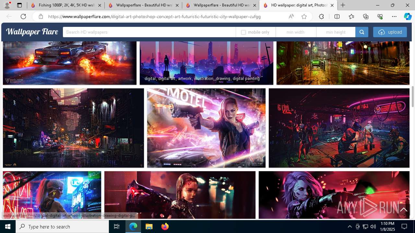Open the tab actions menu
The width and height of the screenshot is (415, 233).
19,5
